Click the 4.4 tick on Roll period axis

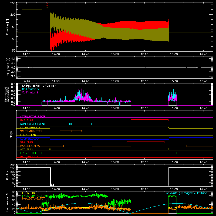pos(13,59)
